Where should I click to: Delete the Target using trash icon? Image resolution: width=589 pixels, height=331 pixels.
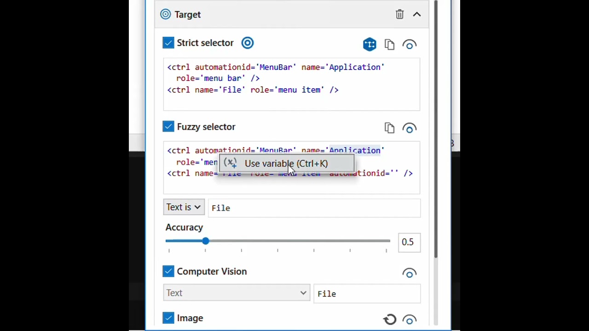(x=399, y=14)
